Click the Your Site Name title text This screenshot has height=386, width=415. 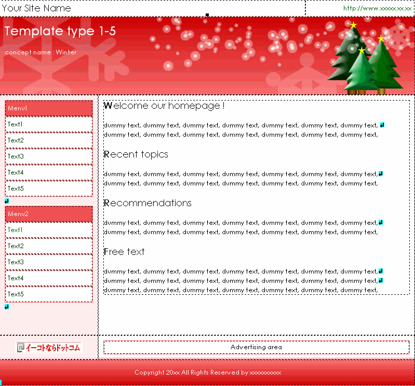(x=36, y=8)
